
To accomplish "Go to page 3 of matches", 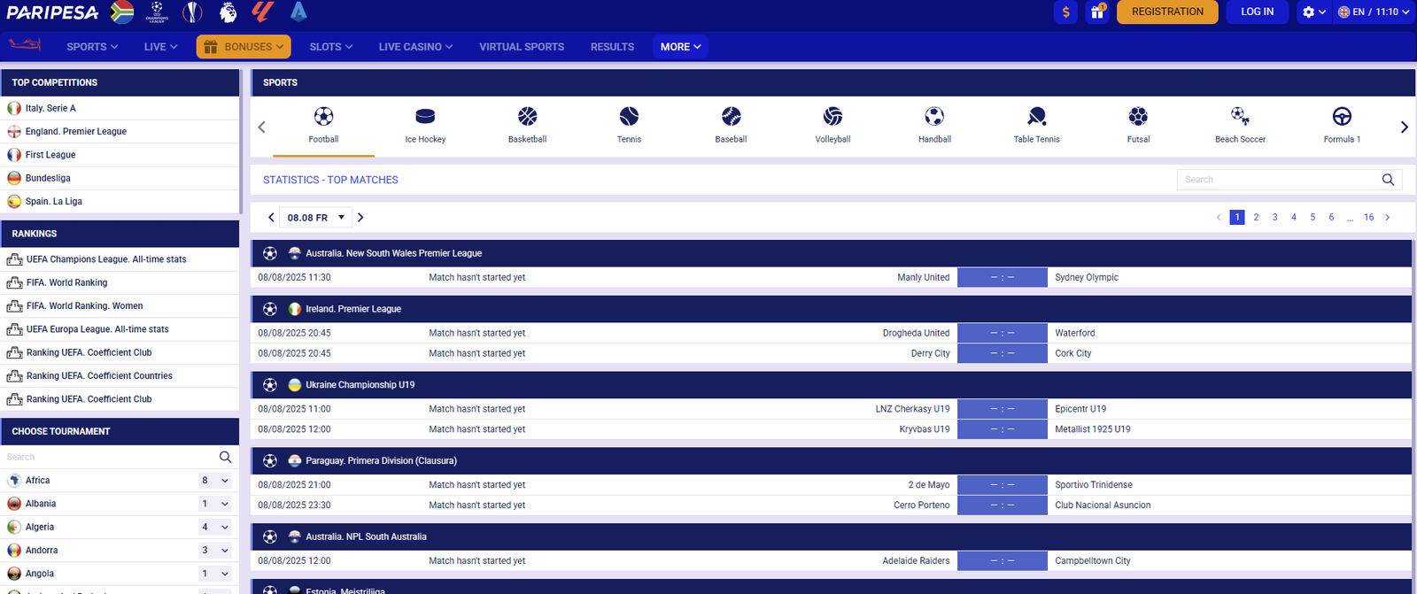I will click(1274, 218).
